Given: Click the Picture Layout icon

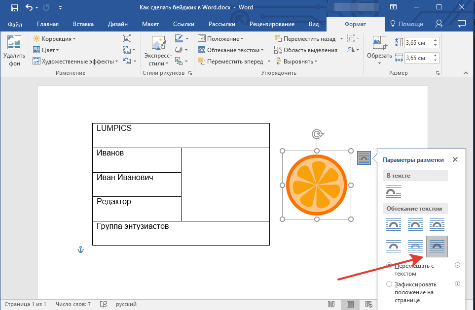Looking at the screenshot, I should (179, 62).
